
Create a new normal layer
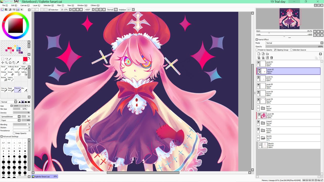259,54
